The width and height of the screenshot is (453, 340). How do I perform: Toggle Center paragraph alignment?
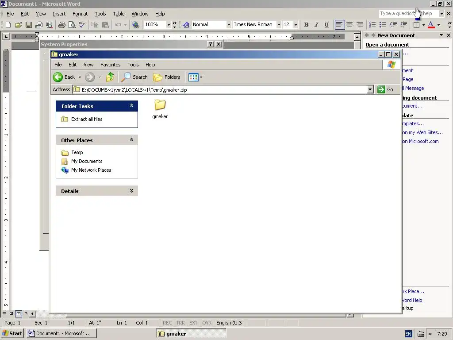[x=349, y=25]
